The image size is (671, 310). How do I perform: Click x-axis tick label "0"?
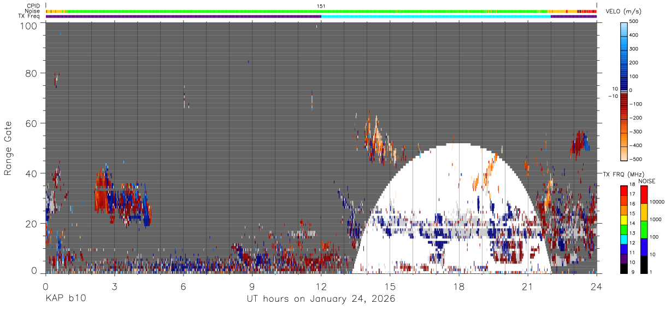45,286
